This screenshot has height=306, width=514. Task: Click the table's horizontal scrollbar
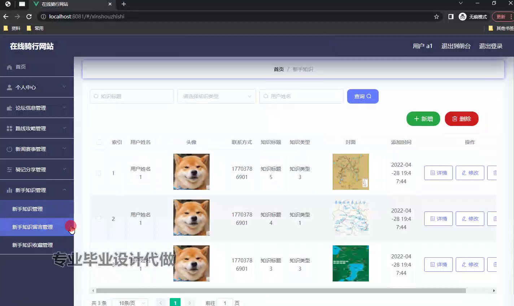(281, 290)
